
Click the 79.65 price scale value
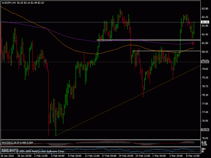(205, 69)
